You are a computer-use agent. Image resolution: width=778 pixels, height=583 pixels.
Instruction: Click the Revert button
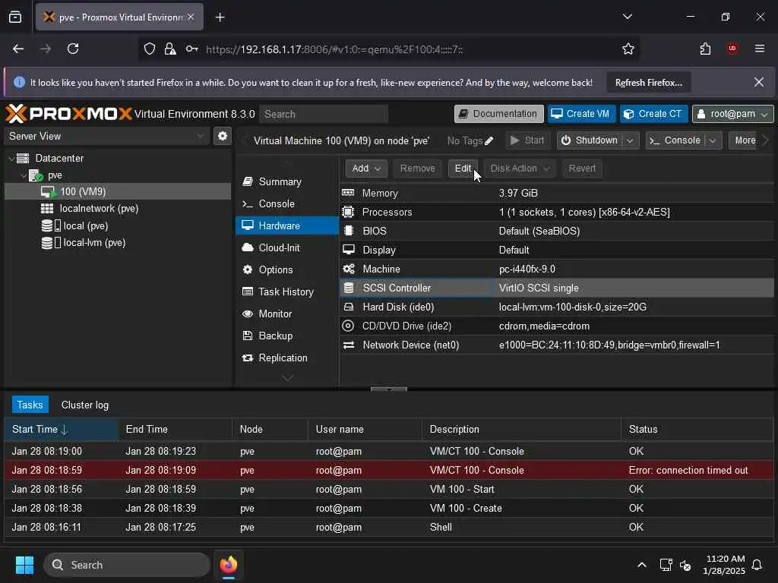coord(582,169)
